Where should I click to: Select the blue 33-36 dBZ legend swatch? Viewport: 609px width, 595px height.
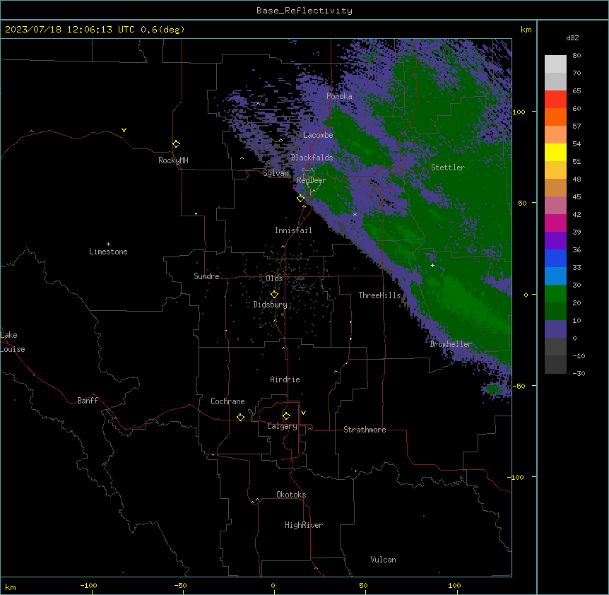click(x=555, y=258)
